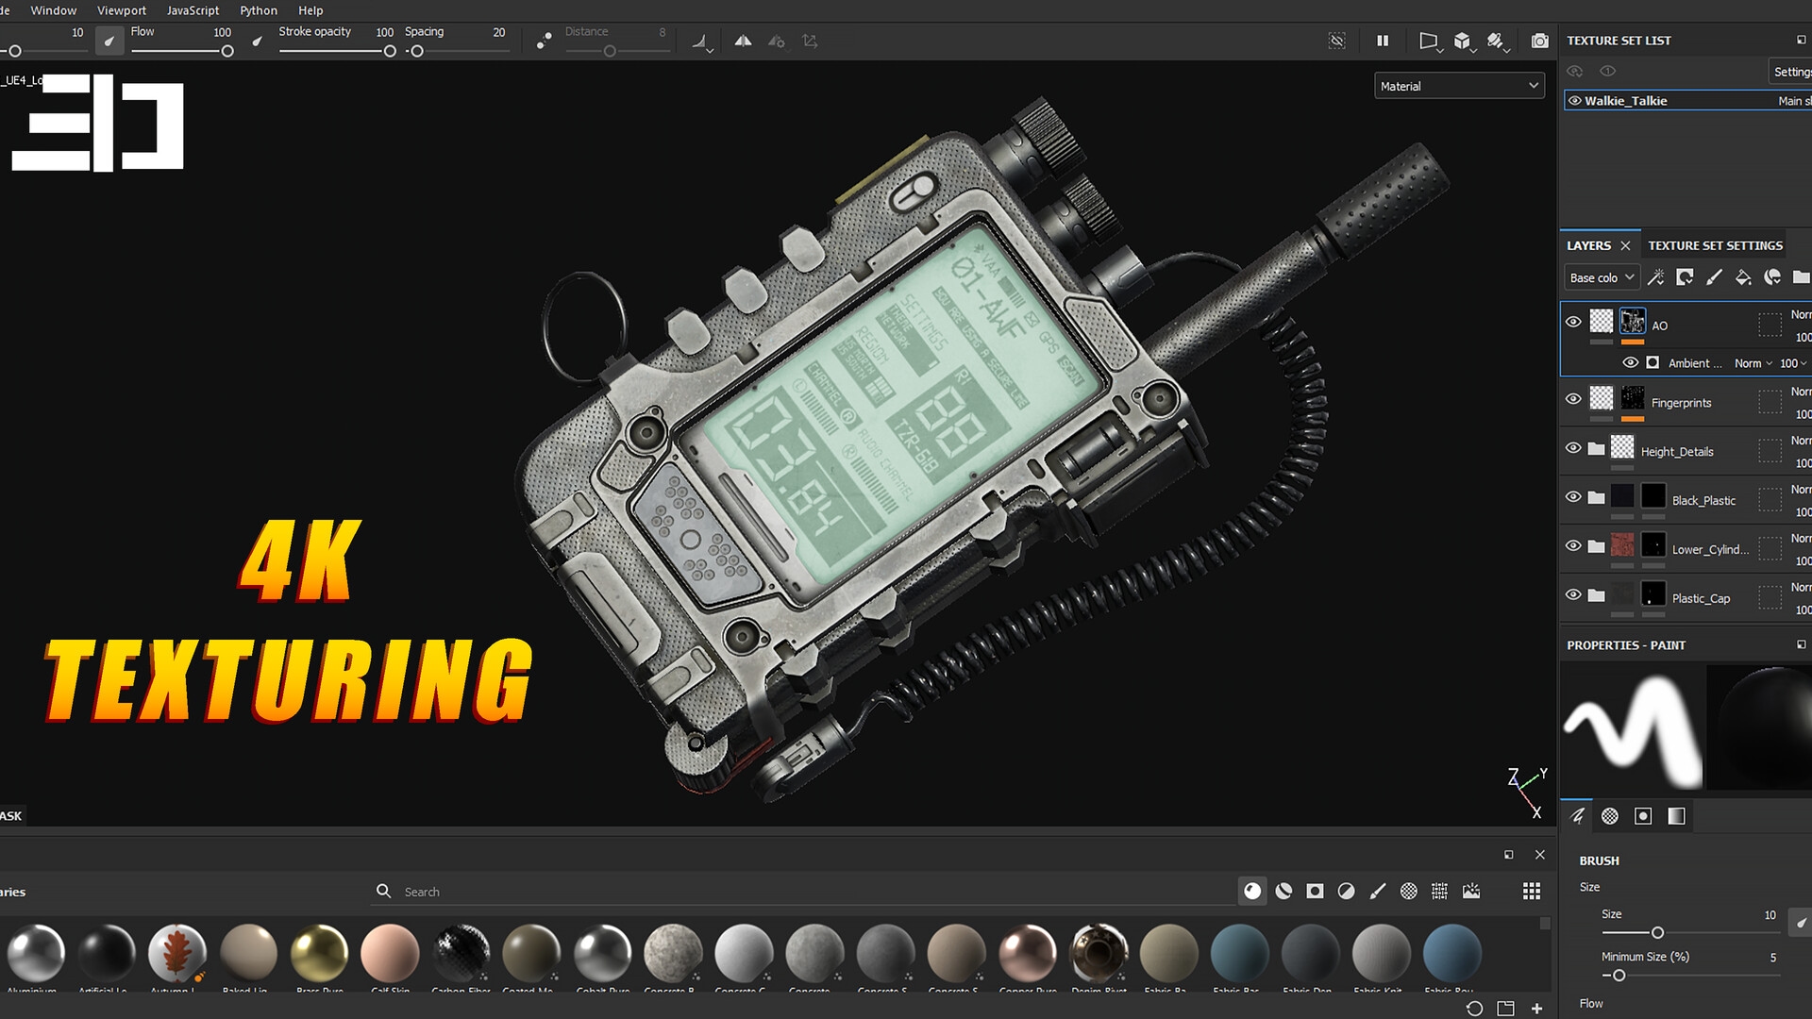Add a new folder in Layers
The width and height of the screenshot is (1812, 1019).
1801,277
